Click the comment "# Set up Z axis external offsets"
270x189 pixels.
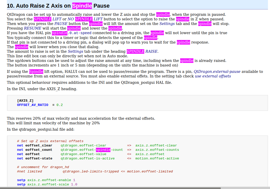(x=50, y=141)
